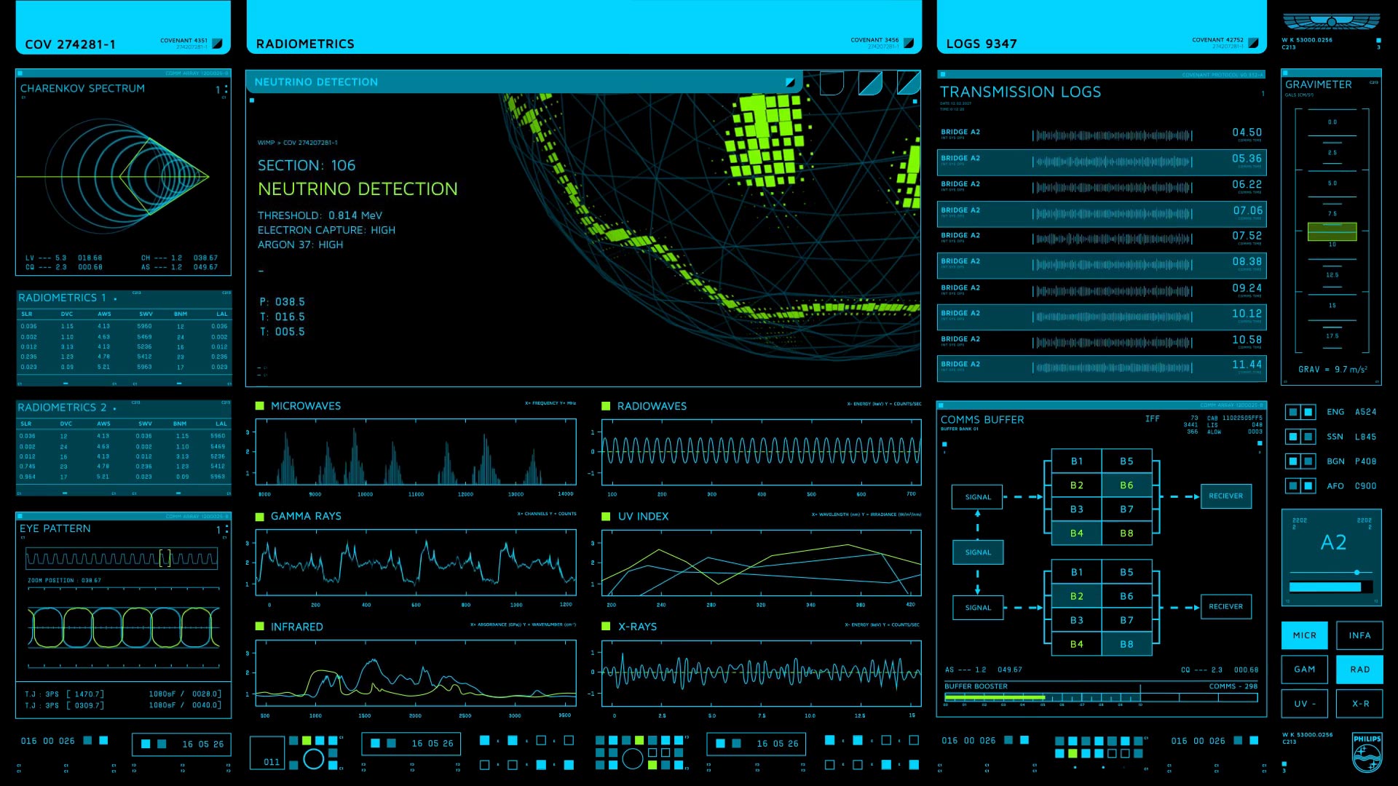
Task: Click the green square marker beside X-RAYS
Action: tap(606, 626)
